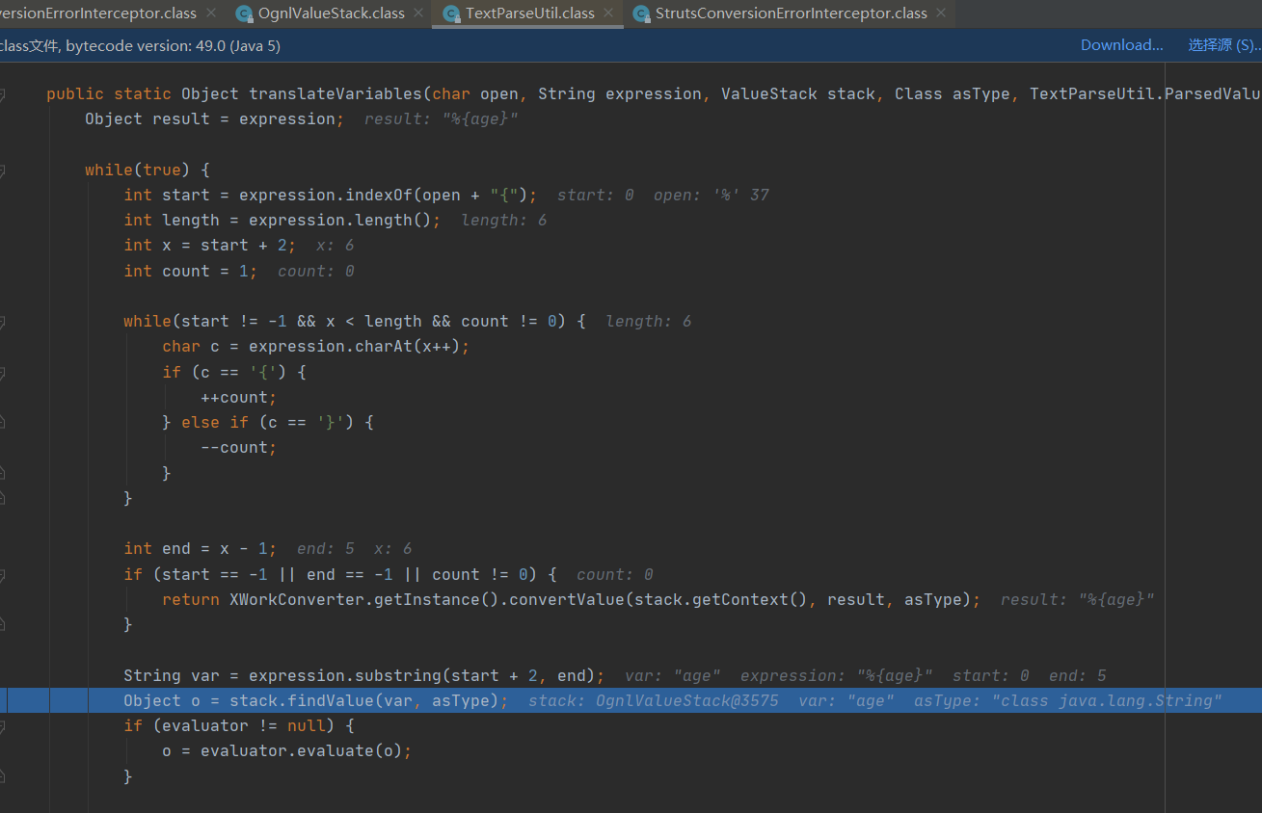Close the TextParseUtil.class tab
The image size is (1262, 813).
[607, 13]
